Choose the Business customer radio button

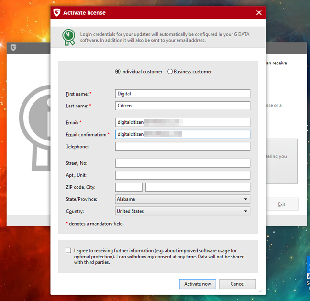170,72
